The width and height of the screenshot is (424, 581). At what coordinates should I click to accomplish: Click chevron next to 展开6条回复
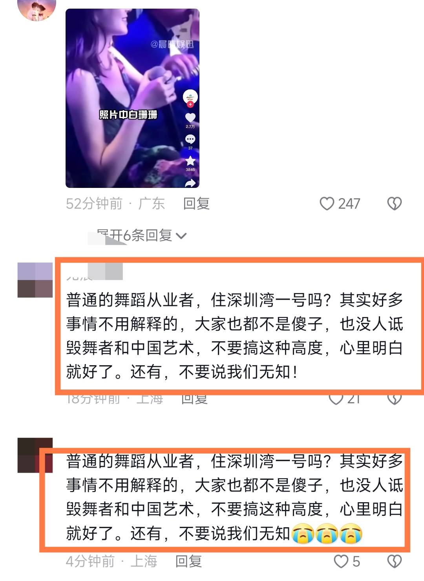click(181, 236)
